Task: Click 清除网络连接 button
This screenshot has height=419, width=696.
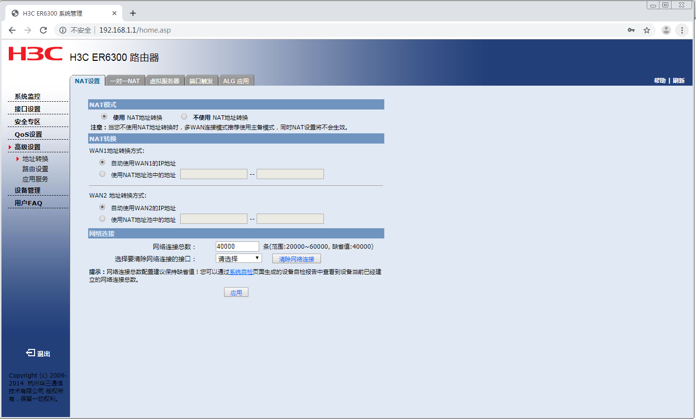Action: click(x=297, y=259)
